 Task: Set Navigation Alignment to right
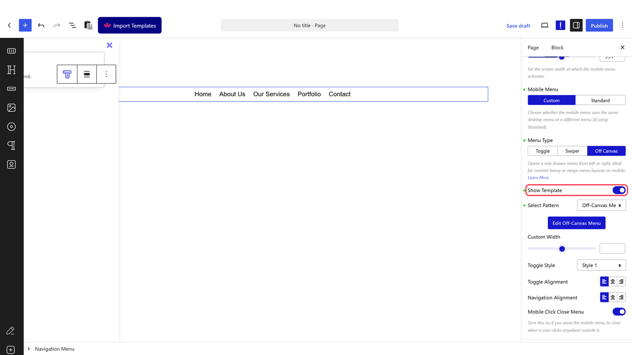tap(621, 298)
